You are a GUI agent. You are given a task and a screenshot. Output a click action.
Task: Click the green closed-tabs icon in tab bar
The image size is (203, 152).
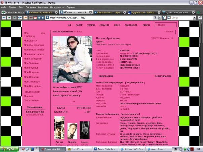coord(198,12)
